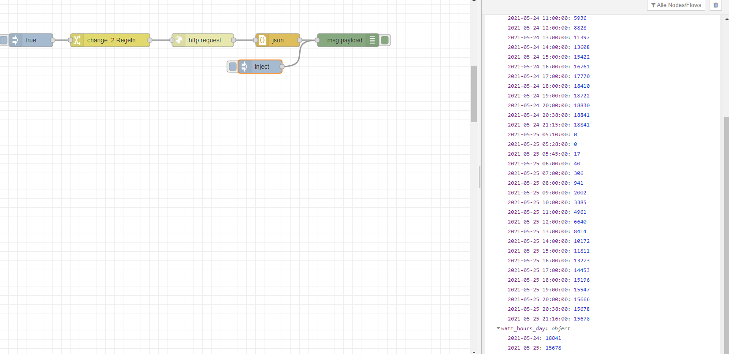Screen dimensions: 729x354
Task: Click the input port of 'http request' node
Action: (172, 40)
